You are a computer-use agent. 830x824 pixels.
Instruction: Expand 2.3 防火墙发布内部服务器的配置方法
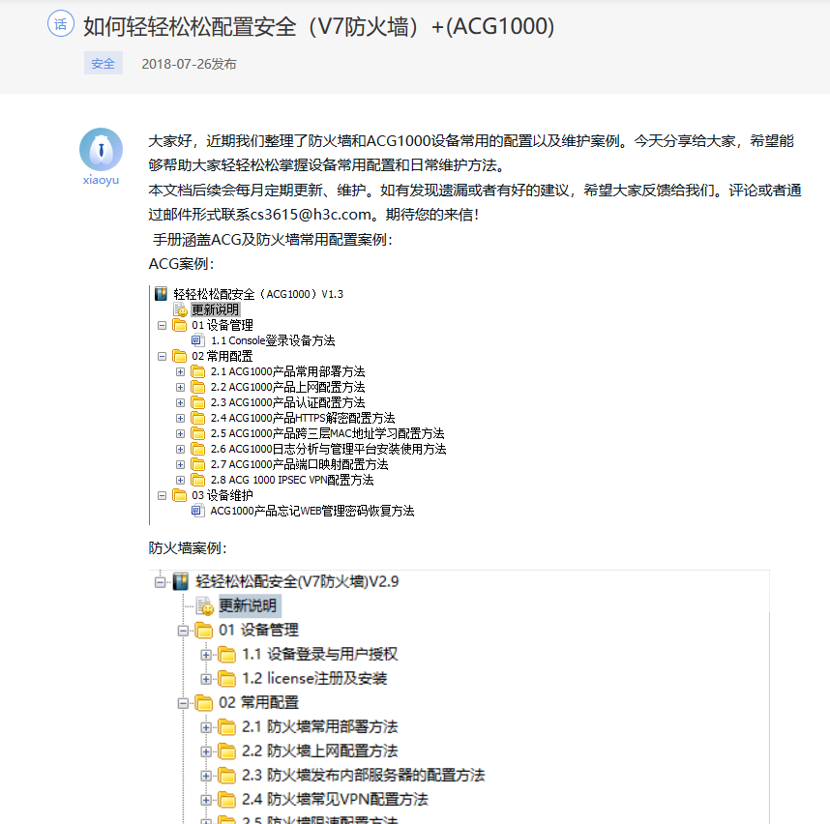point(206,777)
